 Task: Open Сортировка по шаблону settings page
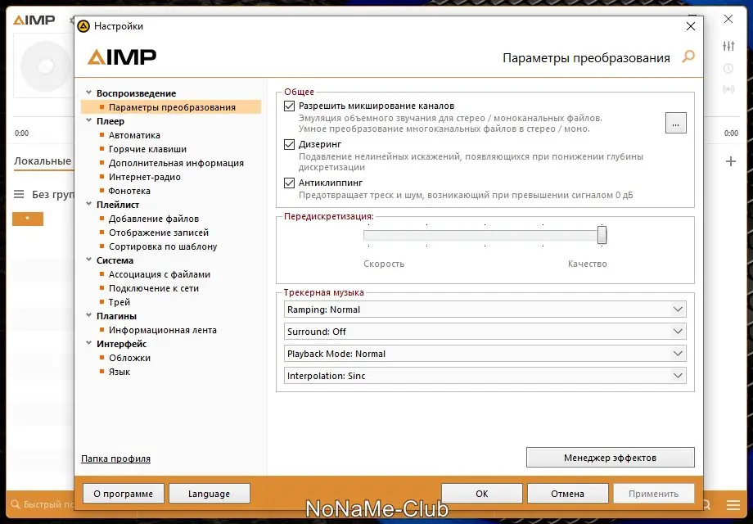[163, 246]
